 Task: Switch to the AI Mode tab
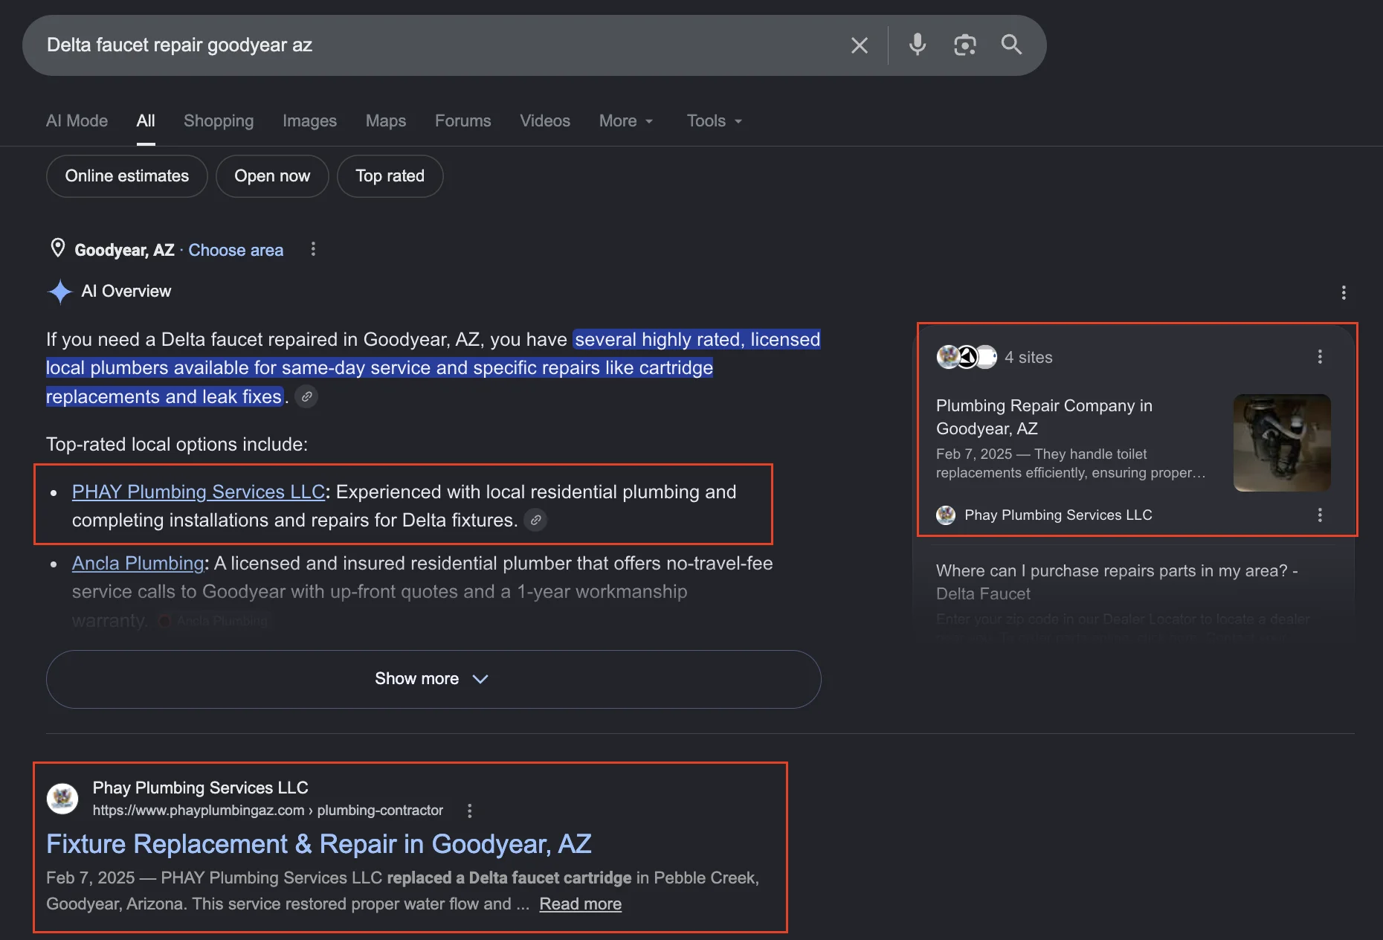click(77, 120)
